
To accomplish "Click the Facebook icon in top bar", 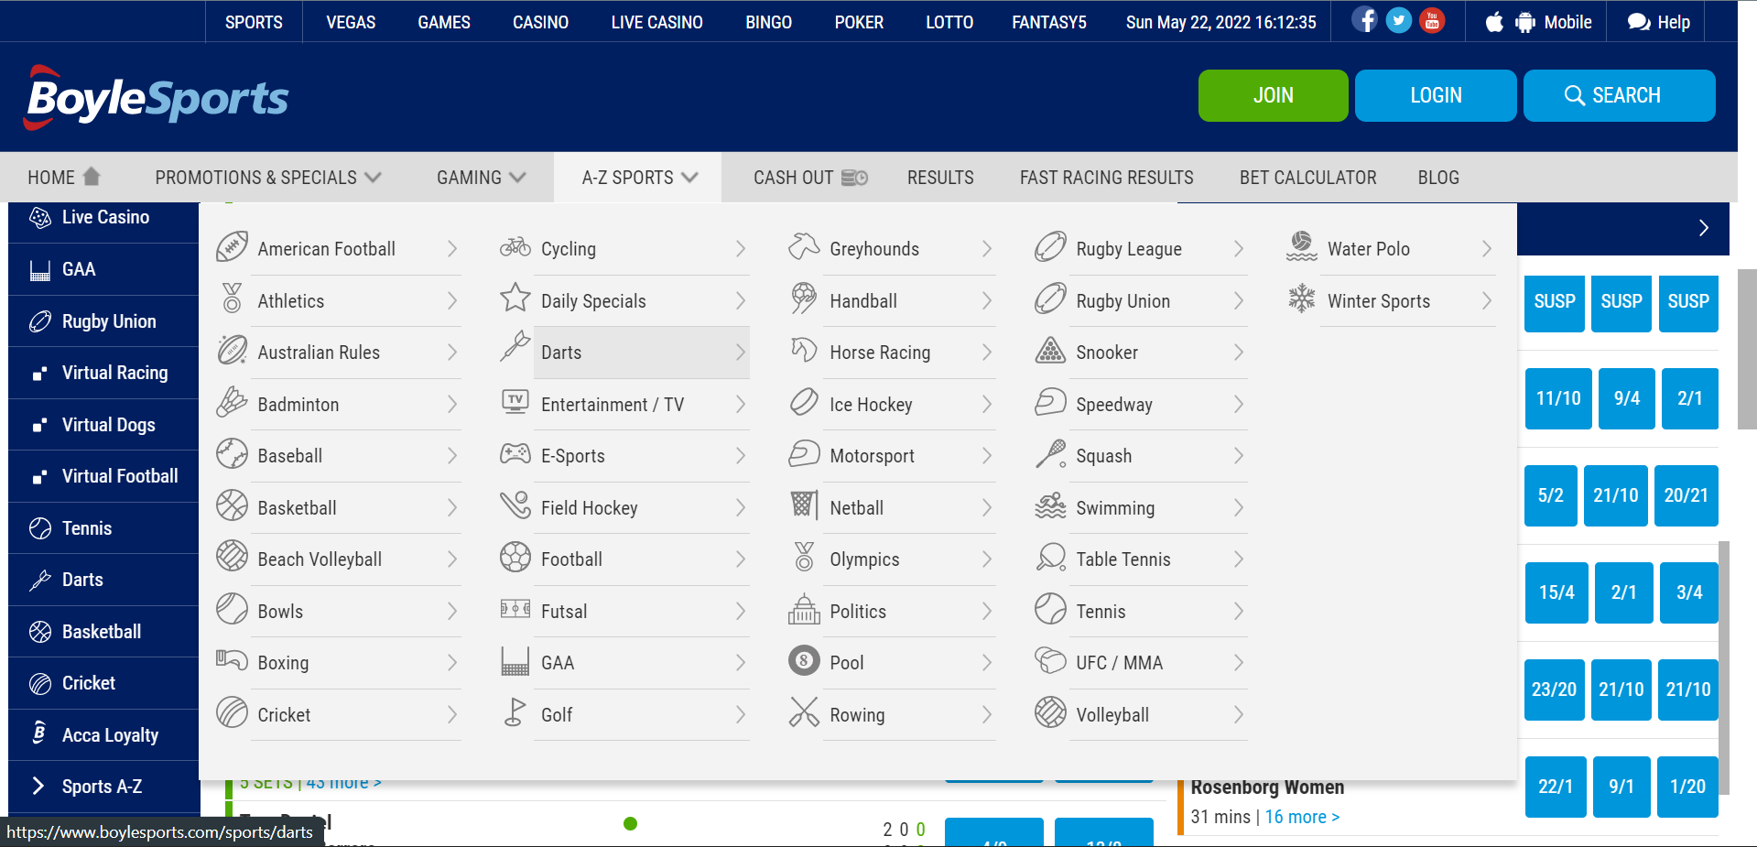I will (1364, 20).
